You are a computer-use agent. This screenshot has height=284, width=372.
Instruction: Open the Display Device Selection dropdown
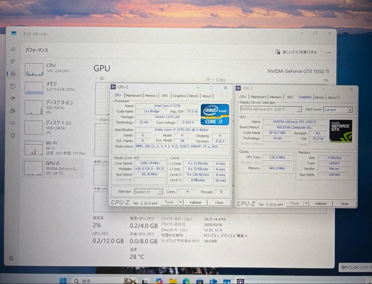tap(298, 109)
